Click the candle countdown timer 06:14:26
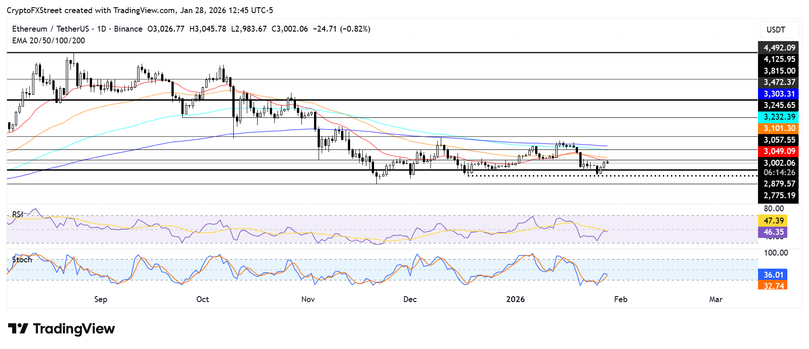 (778, 172)
